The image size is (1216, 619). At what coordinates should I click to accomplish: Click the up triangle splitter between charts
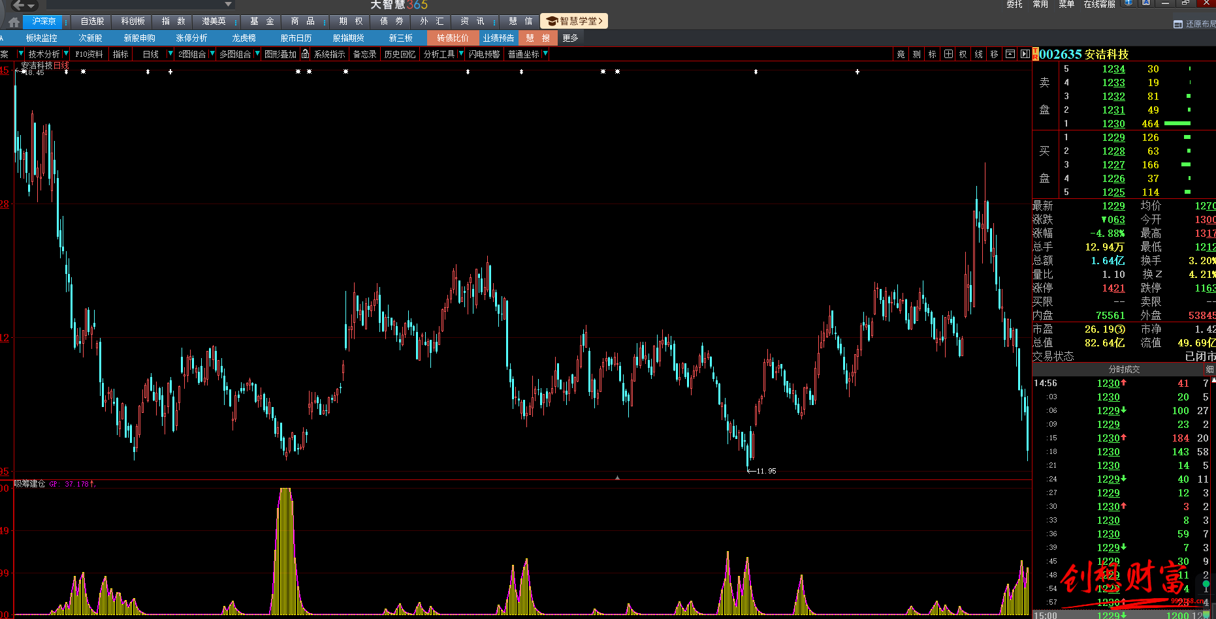click(617, 477)
